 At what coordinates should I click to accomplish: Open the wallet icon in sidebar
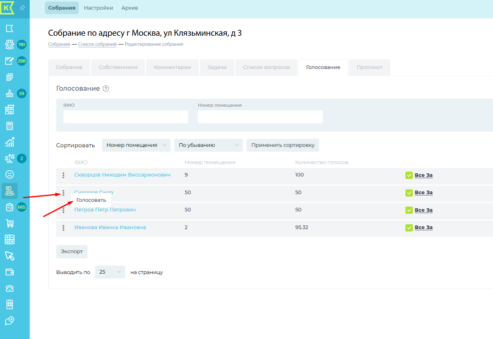tap(9, 272)
